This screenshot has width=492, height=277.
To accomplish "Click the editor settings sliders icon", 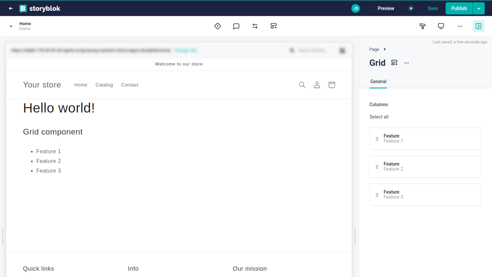I will pos(255,26).
